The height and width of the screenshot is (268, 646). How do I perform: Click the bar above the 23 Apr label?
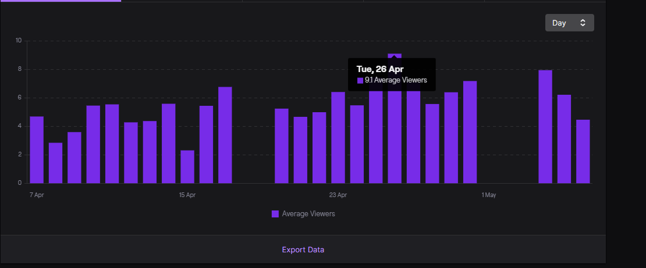pyautogui.click(x=338, y=138)
